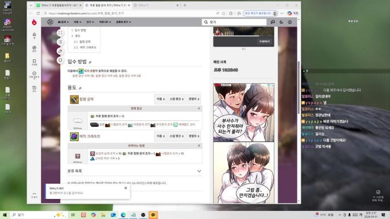Viewport: 390px width, 219px height.
Task: Click the wiki 찾기 search field
Action: coord(234,22)
